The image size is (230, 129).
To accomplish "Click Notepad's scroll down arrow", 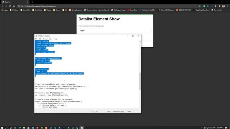I will [140, 107].
